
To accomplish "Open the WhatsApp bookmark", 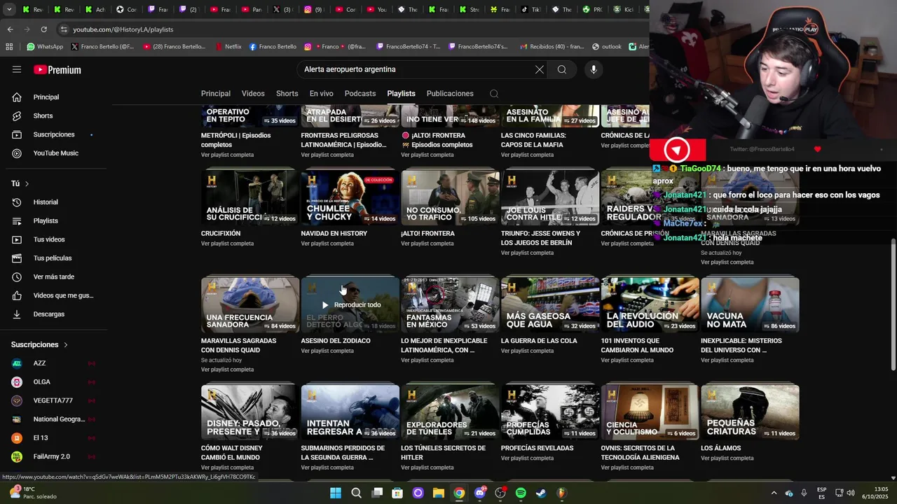I will [45, 47].
